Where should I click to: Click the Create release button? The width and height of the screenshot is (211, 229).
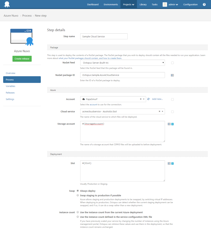click(22, 58)
